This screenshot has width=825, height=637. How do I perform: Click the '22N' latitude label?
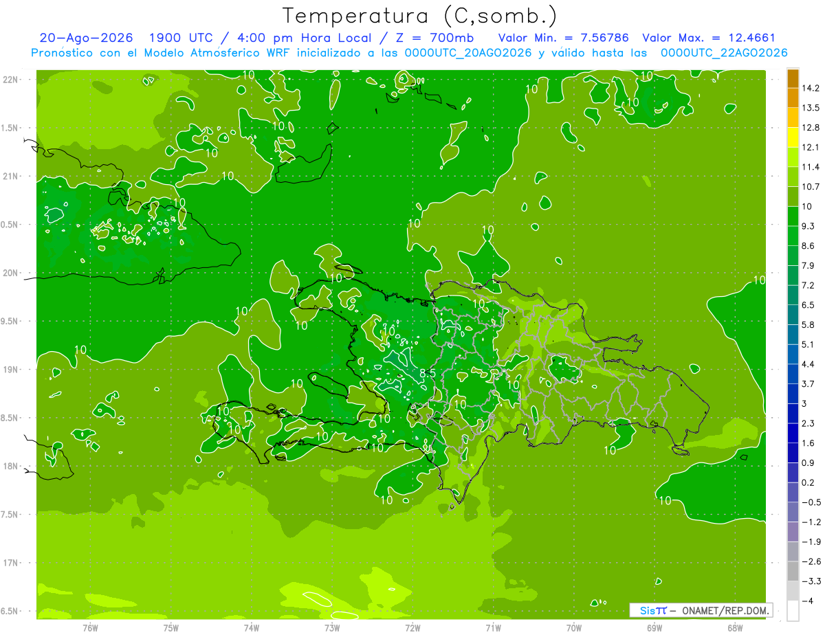click(x=11, y=80)
